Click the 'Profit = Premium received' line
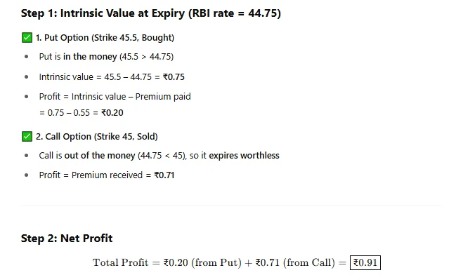The width and height of the screenshot is (456, 275). coord(107,175)
